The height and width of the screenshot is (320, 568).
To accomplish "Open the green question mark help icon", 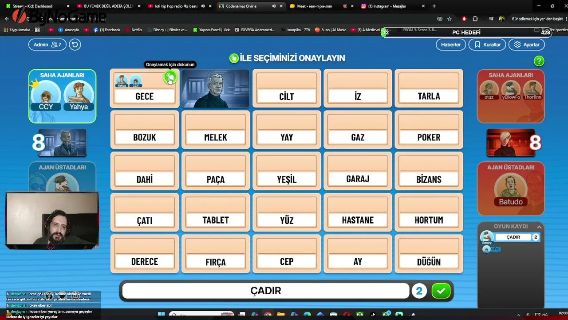I will 539,61.
